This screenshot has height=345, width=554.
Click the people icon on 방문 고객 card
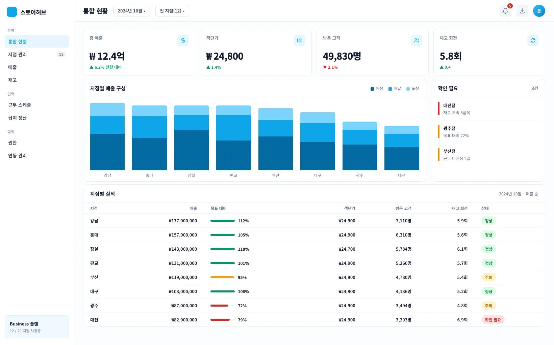click(x=416, y=40)
